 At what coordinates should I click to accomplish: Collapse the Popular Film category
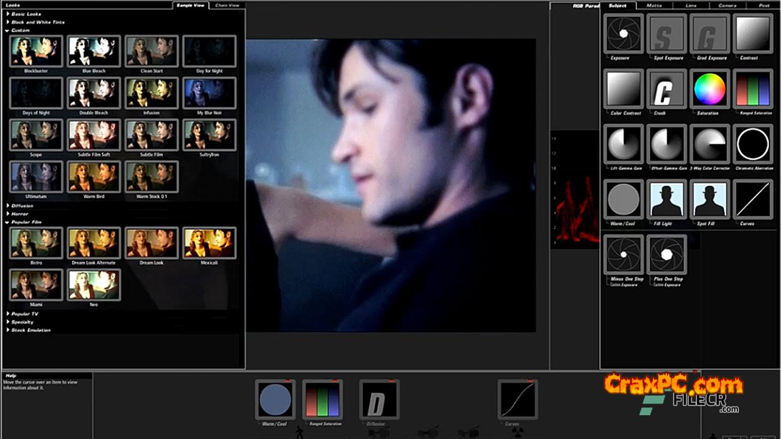point(7,222)
